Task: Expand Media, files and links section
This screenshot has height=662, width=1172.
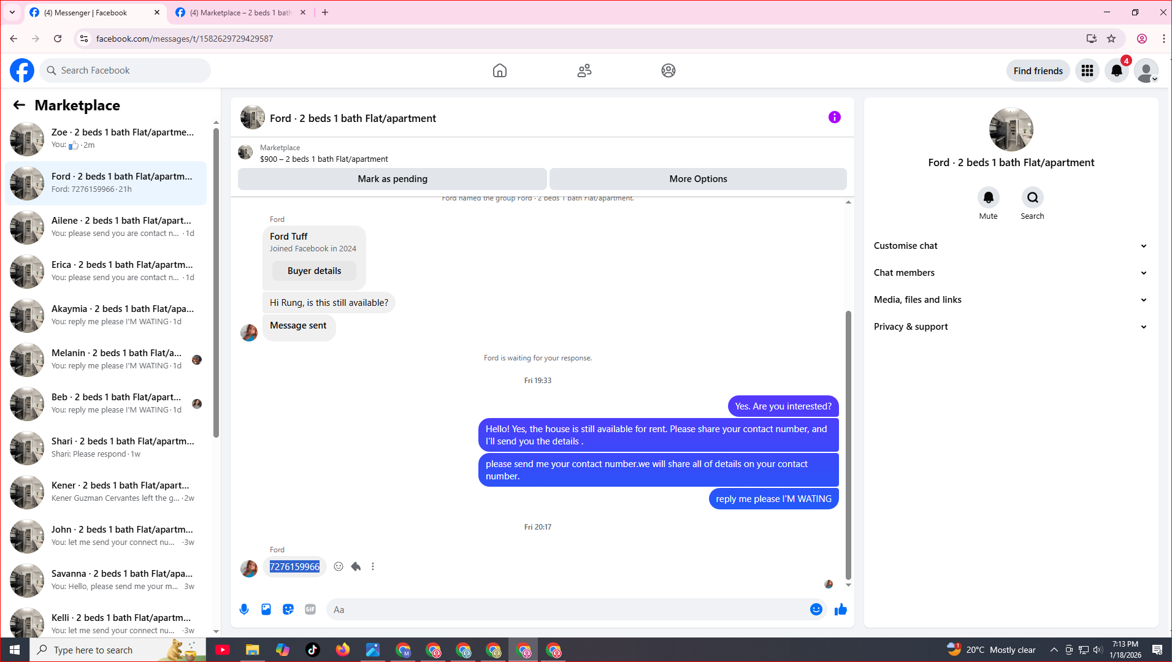Action: click(1011, 300)
